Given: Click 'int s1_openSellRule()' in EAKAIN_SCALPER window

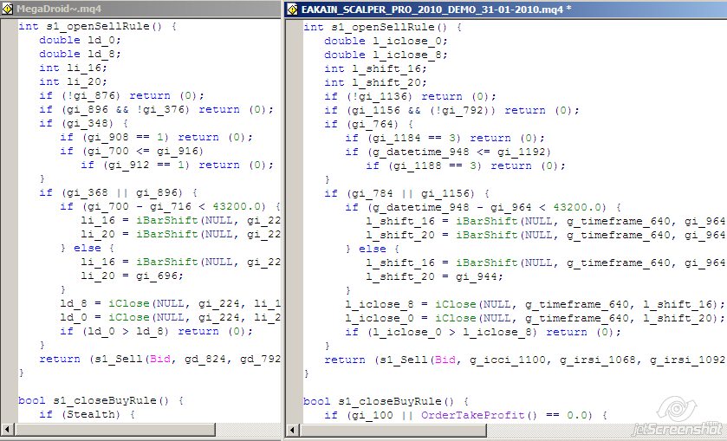Looking at the screenshot, I should 382,28.
